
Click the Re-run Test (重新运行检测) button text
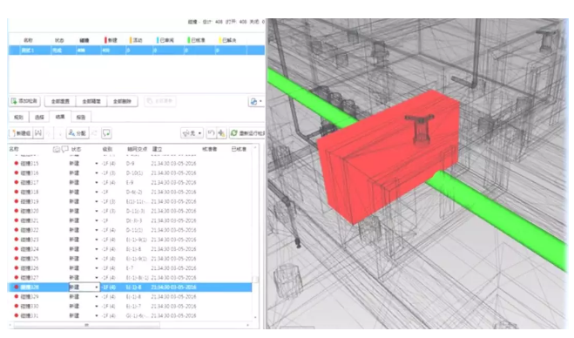252,133
